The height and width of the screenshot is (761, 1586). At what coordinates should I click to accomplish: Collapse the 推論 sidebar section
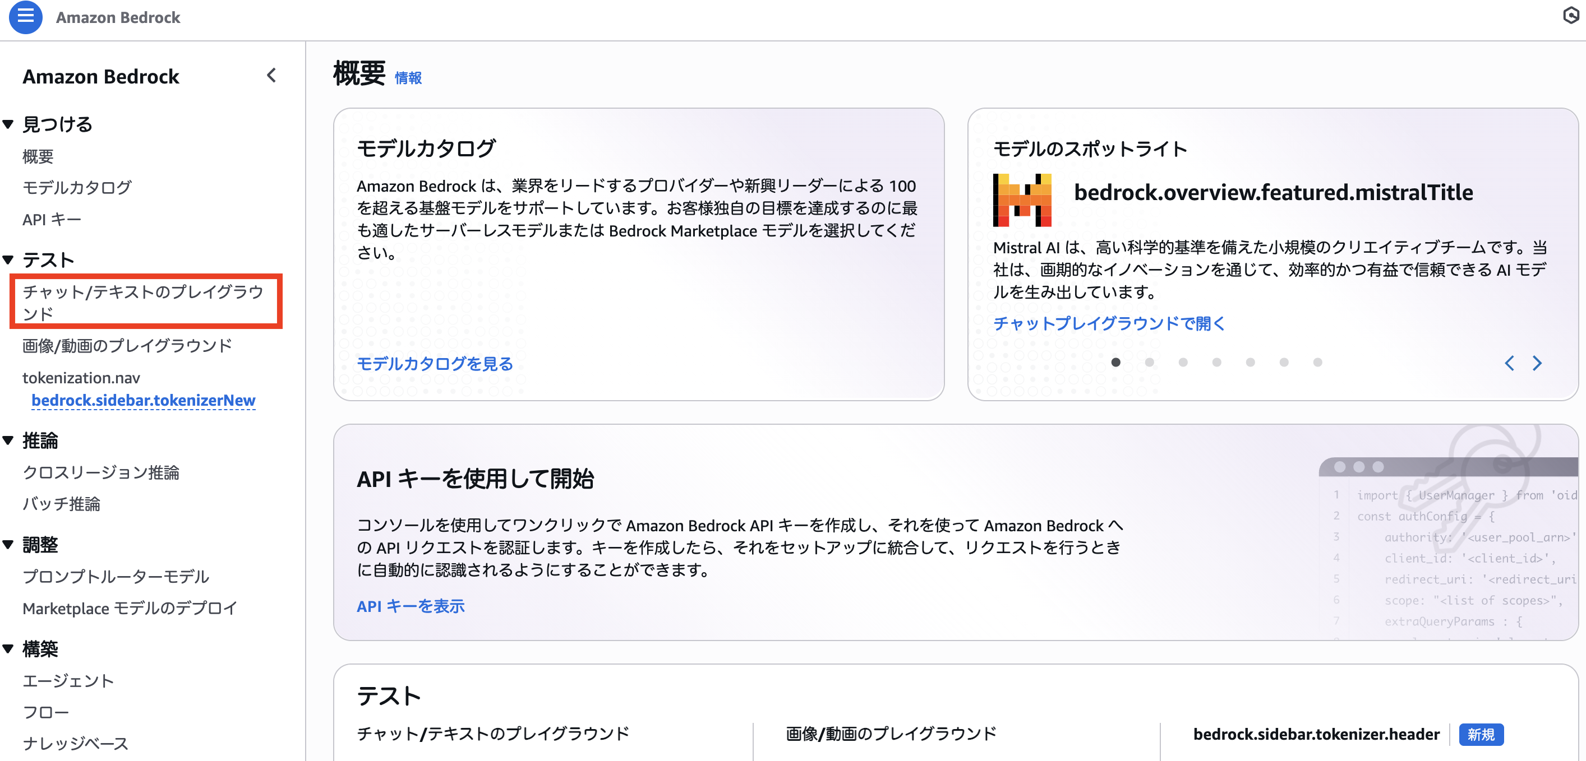click(8, 440)
